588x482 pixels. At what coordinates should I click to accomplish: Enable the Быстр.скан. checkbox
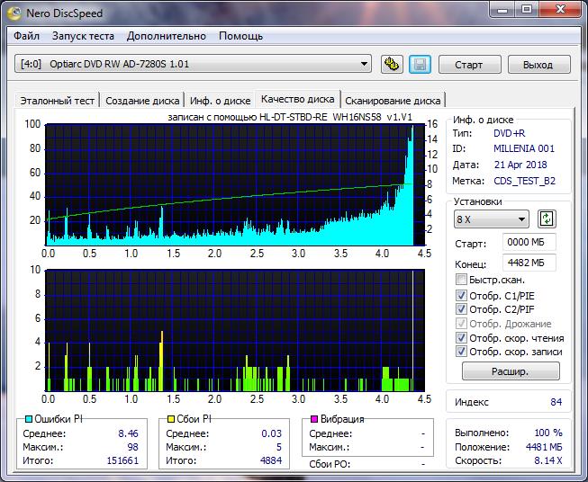[x=462, y=281]
